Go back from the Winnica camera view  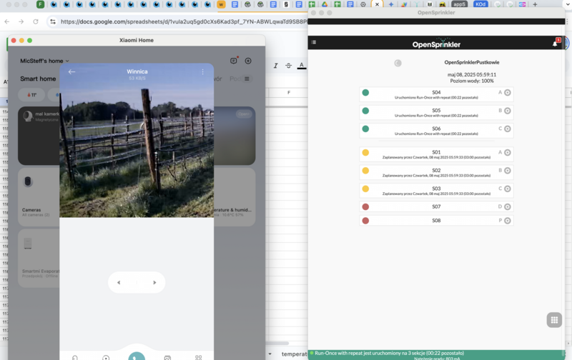point(71,71)
